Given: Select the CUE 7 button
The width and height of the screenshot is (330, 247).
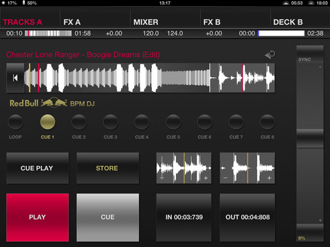Looking at the screenshot, I should (236, 122).
